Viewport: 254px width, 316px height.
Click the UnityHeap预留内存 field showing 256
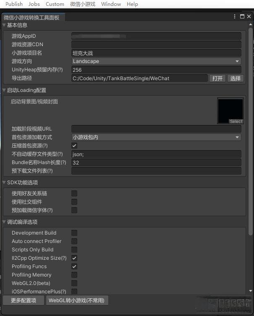pos(156,70)
